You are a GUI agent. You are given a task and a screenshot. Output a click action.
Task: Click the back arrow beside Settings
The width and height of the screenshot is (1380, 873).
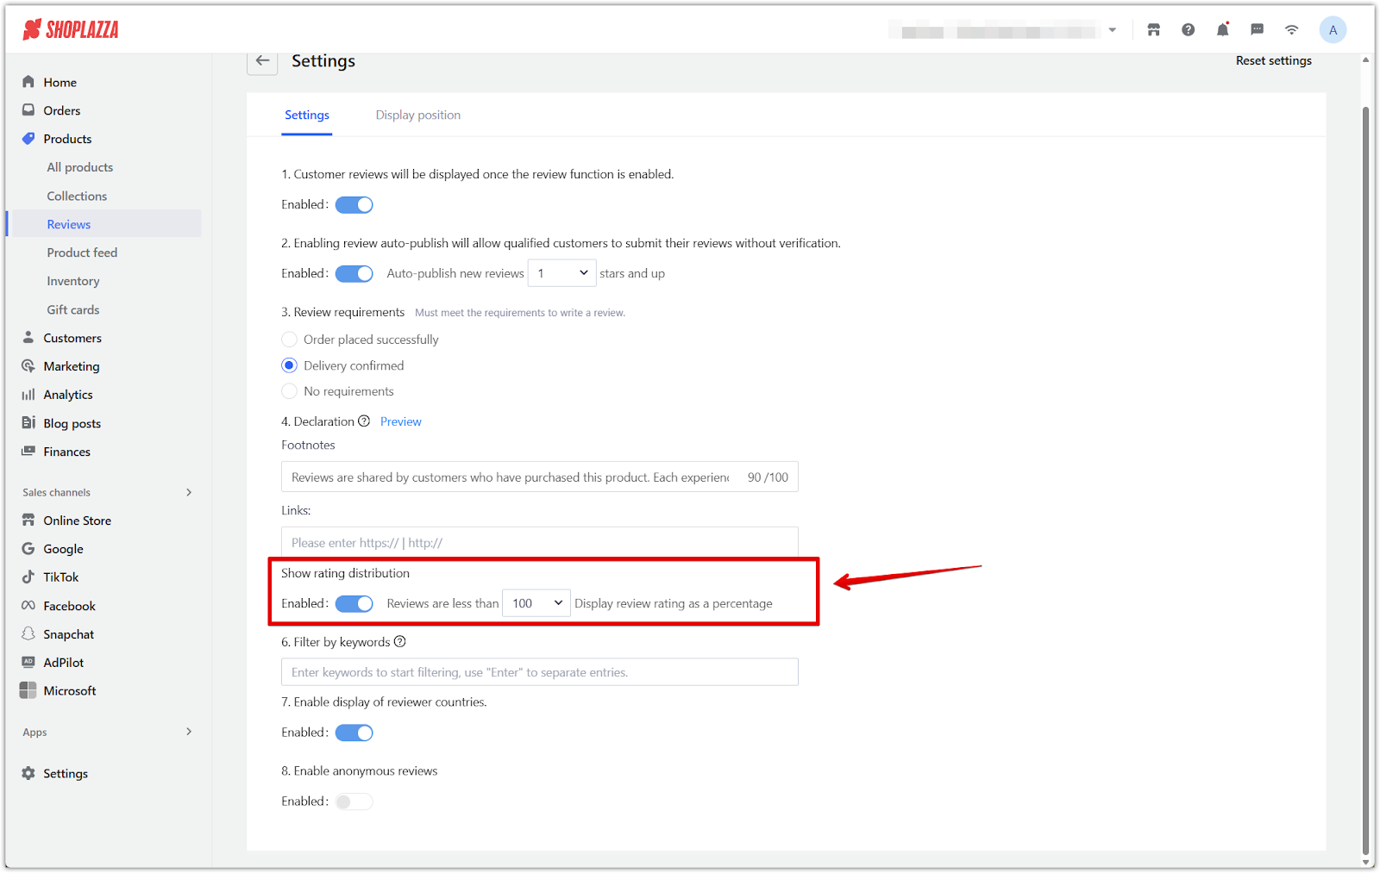[x=262, y=61]
